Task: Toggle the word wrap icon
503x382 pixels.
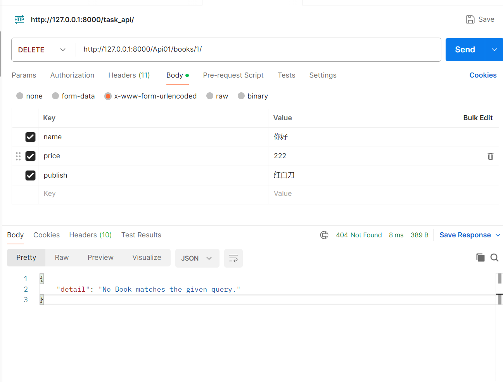Action: point(233,258)
